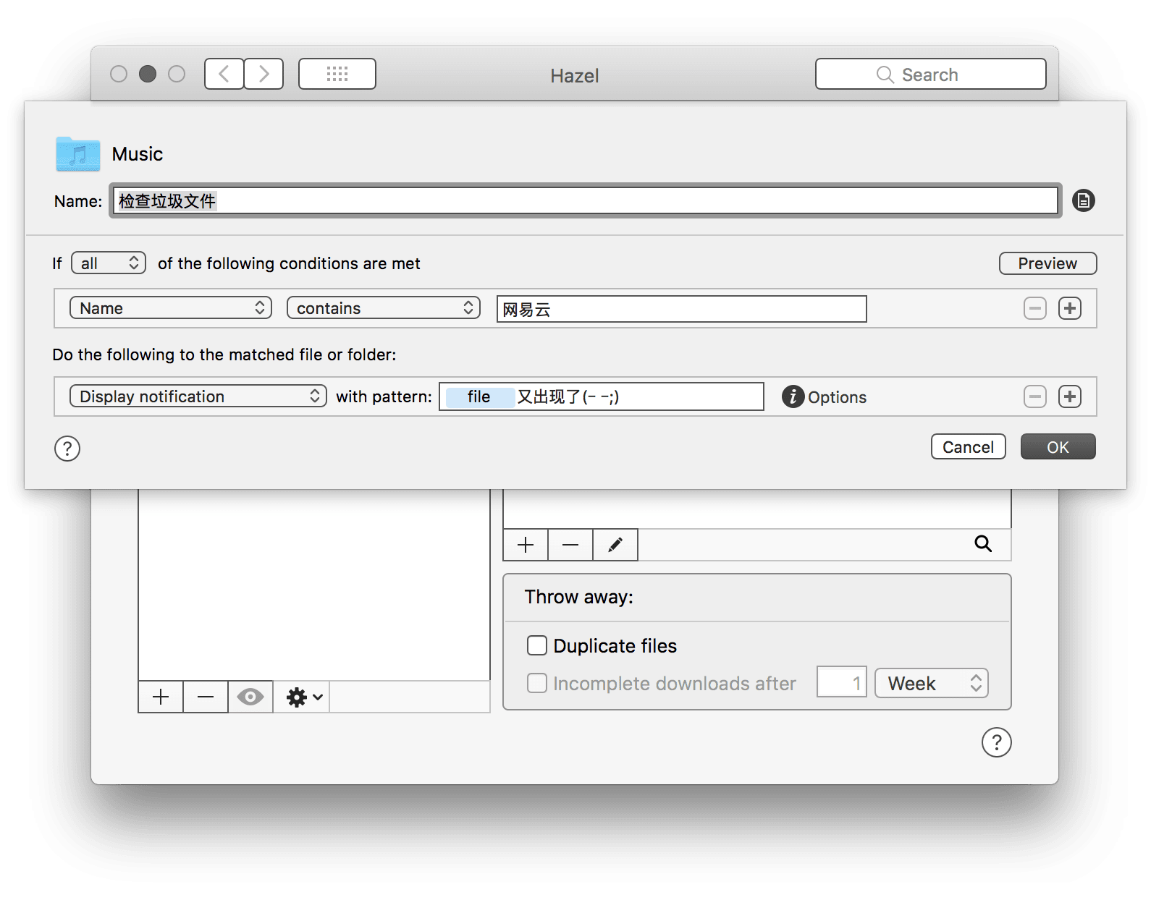Open the all/any conditions dropdown
This screenshot has width=1151, height=900.
tap(109, 263)
